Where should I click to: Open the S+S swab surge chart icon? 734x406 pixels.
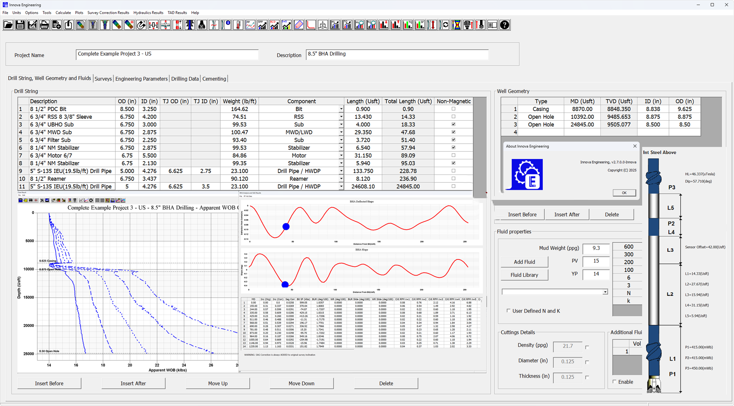tap(287, 25)
